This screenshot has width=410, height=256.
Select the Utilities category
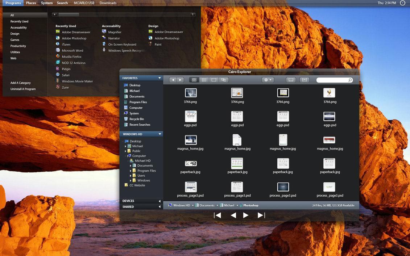(15, 52)
